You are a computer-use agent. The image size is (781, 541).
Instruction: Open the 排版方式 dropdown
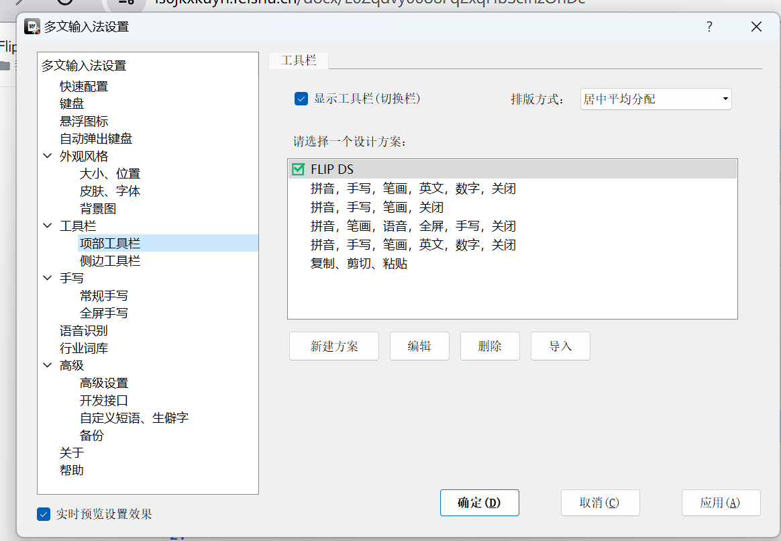pyautogui.click(x=656, y=99)
